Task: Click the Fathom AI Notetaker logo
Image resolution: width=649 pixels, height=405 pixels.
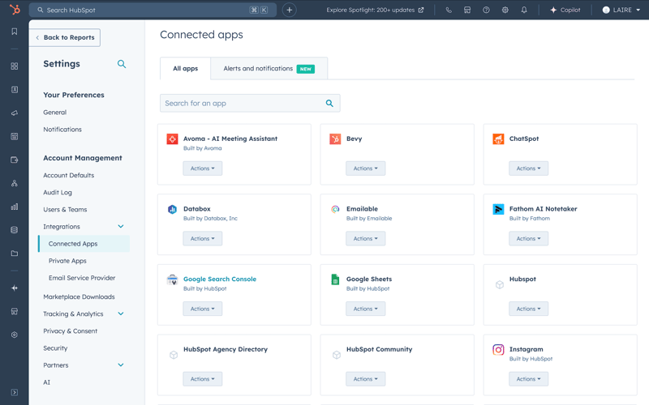Action: 498,209
